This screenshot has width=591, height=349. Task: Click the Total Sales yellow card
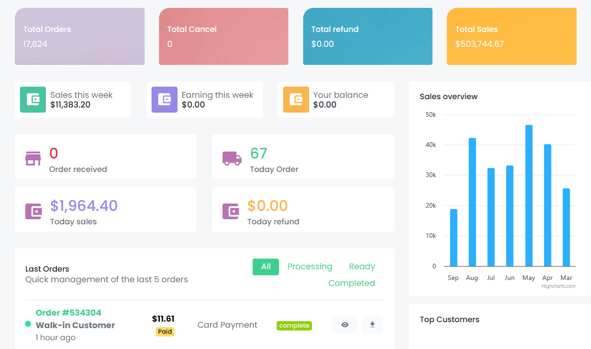click(x=511, y=36)
